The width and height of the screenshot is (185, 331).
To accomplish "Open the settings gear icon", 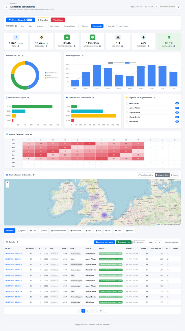I will [x=178, y=7].
